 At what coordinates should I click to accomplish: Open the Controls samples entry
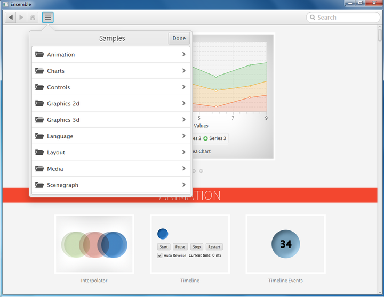point(111,87)
